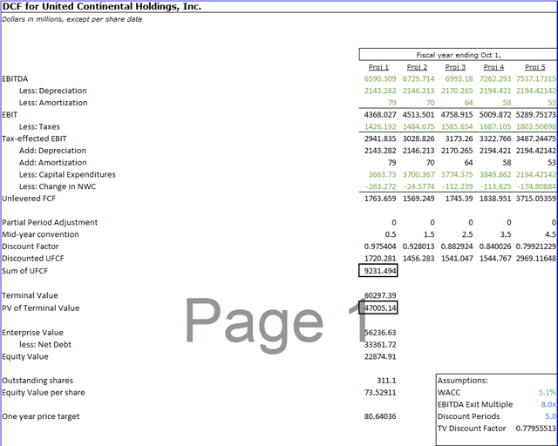Select unlevered FCF value 1763.659
This screenshot has width=558, height=446.
coord(380,199)
